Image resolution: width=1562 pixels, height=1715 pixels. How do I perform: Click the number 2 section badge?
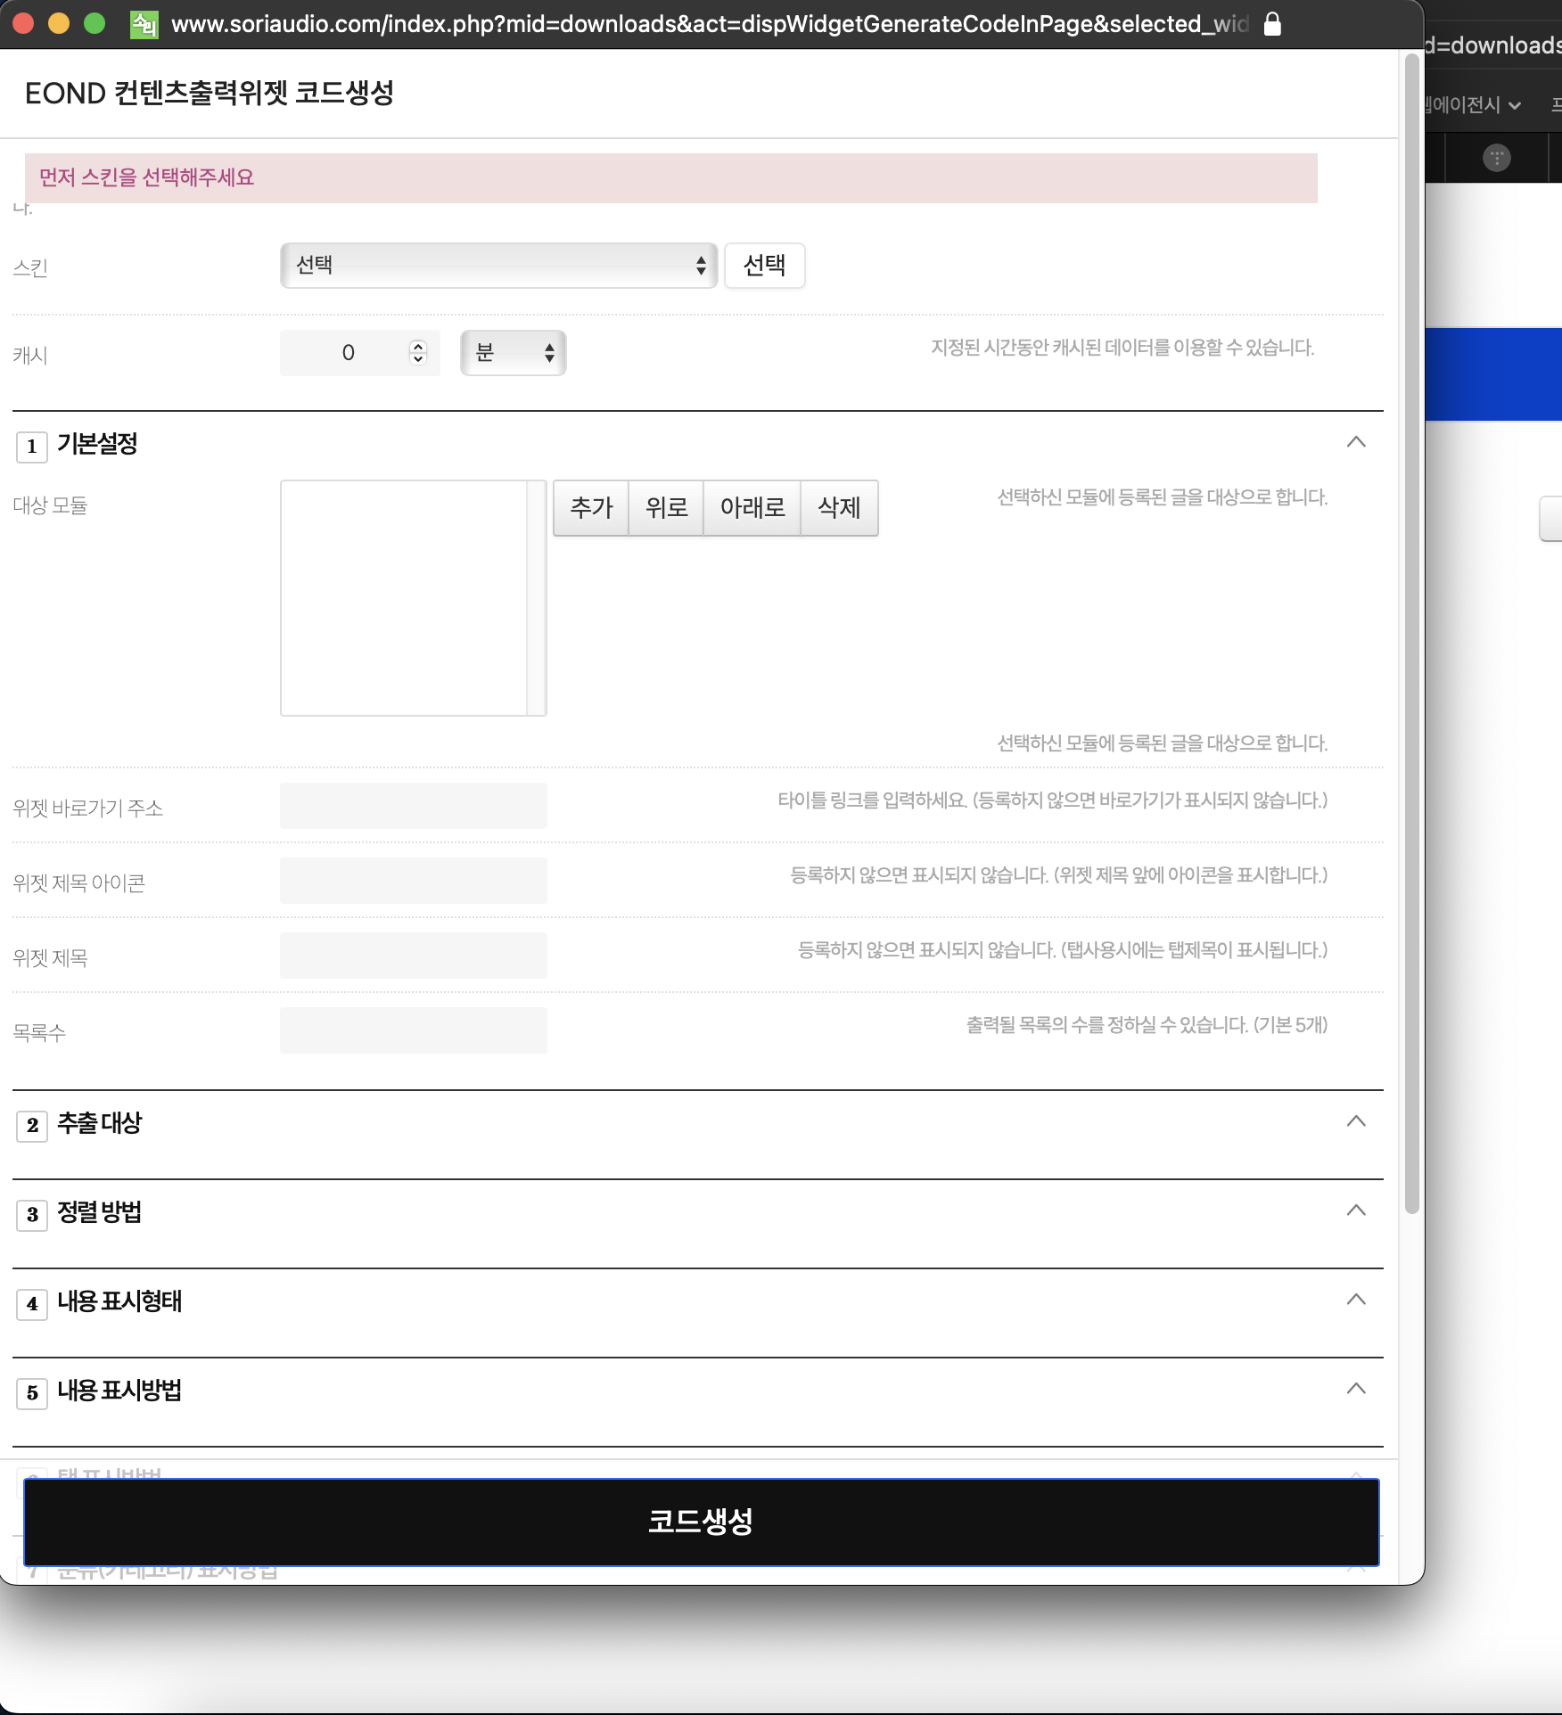[x=32, y=1126]
